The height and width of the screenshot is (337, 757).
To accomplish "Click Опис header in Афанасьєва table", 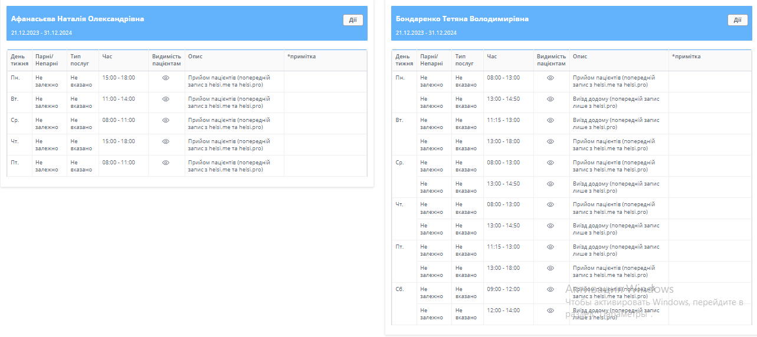I will [x=195, y=57].
